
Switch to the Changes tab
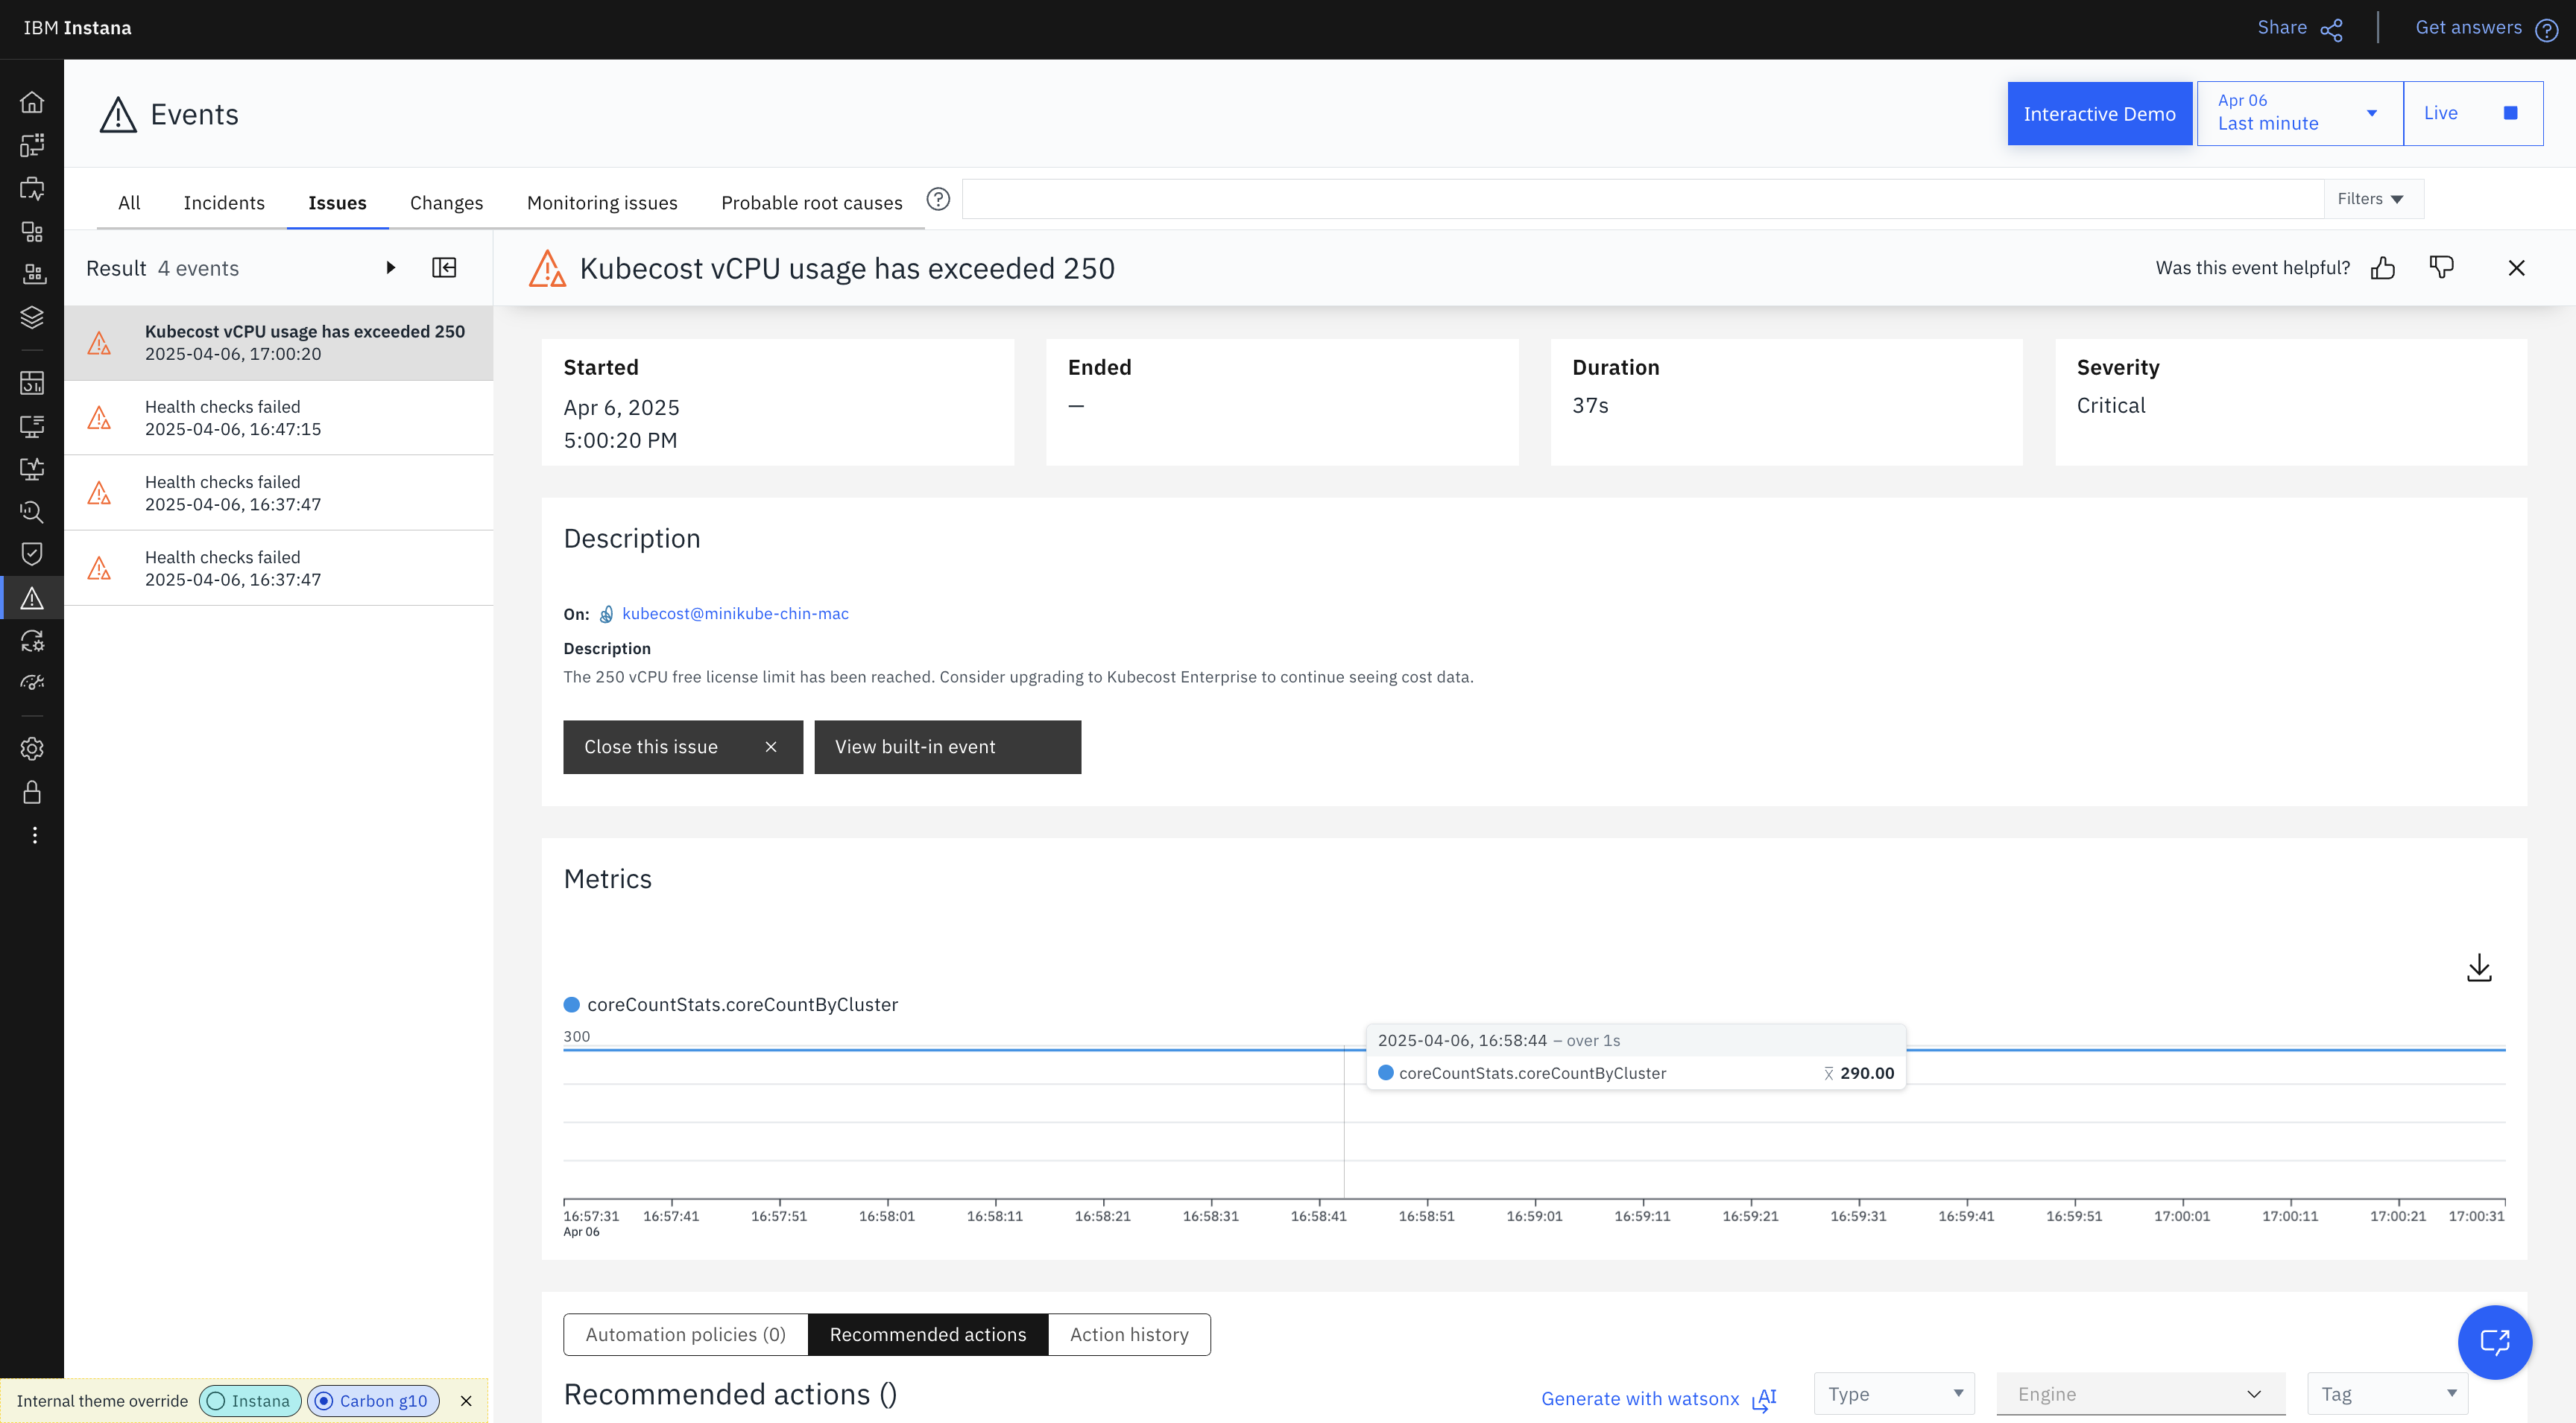(x=446, y=203)
